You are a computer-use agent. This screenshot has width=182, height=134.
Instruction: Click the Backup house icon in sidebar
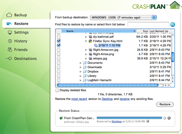(9, 15)
